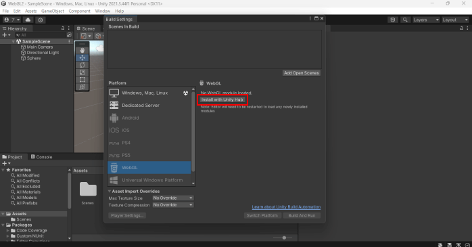Open the Layout dropdown

[455, 20]
